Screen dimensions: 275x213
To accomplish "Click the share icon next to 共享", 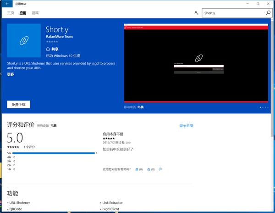I will click(x=48, y=49).
